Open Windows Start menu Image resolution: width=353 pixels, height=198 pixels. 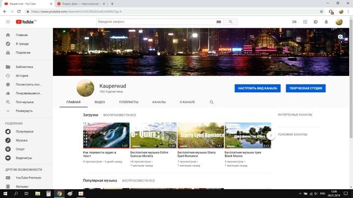click(x=5, y=194)
